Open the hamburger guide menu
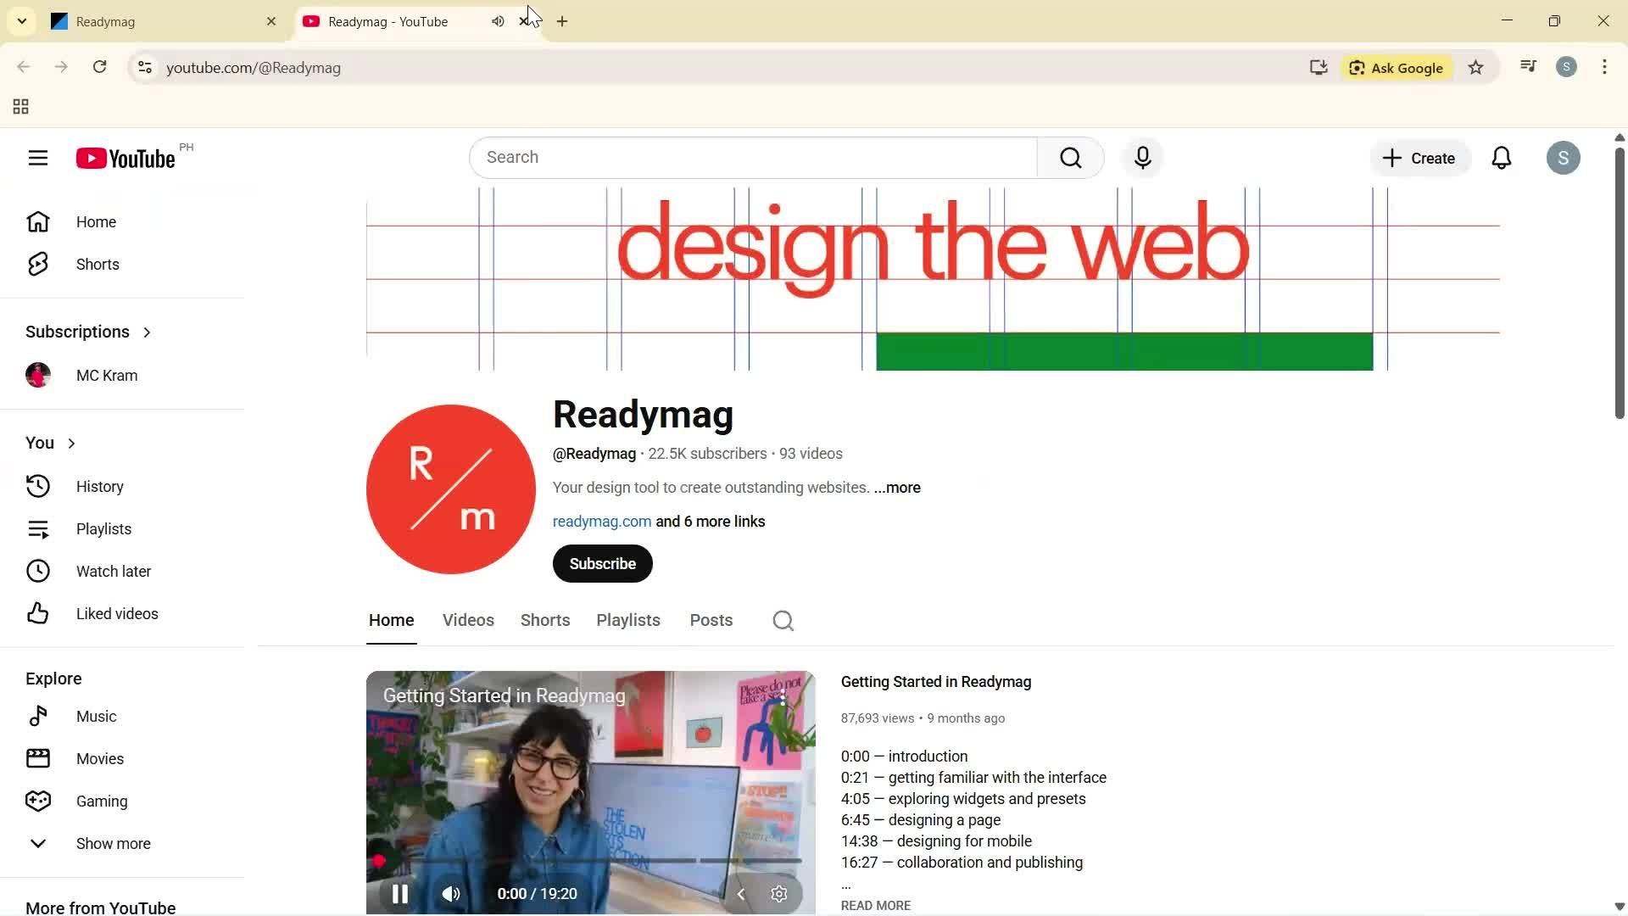The image size is (1628, 916). point(38,158)
